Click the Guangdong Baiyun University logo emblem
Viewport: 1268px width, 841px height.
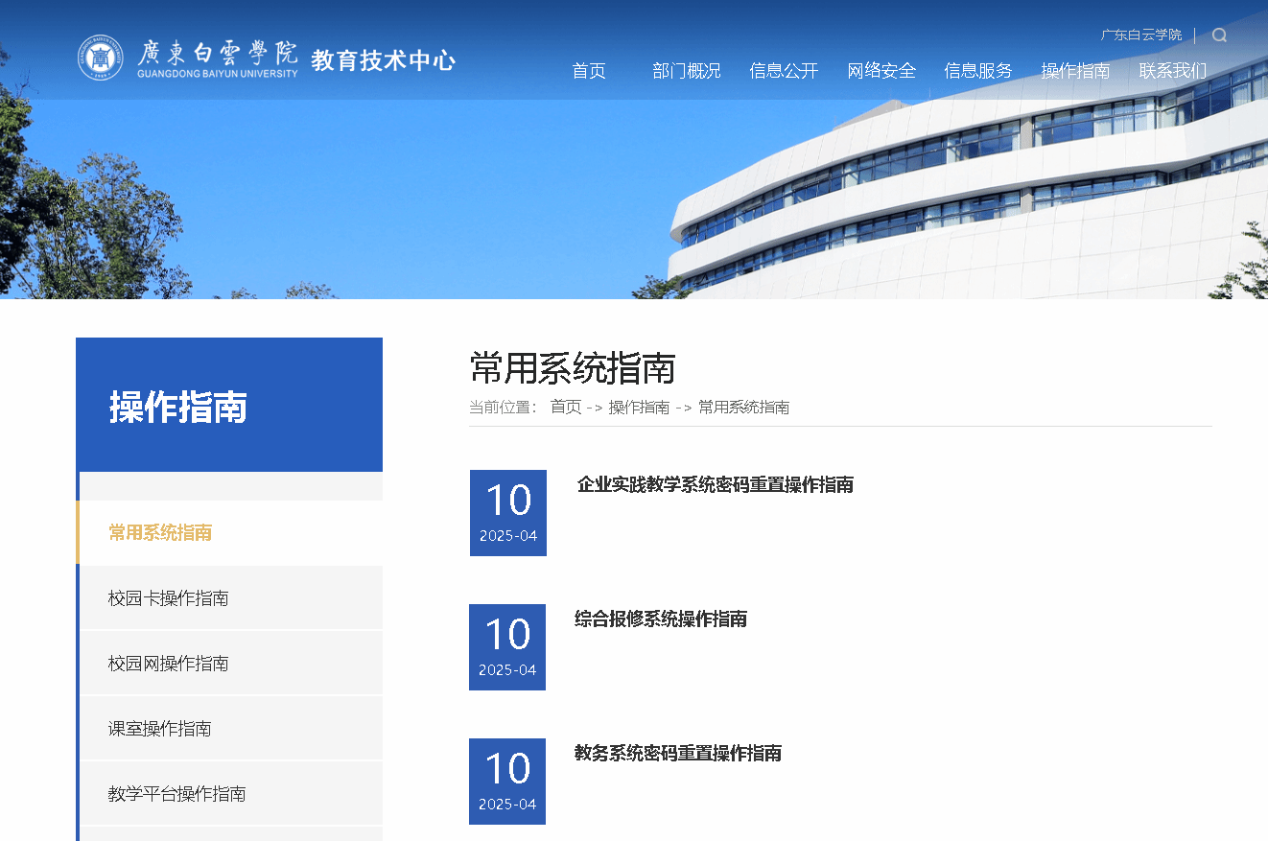pos(101,58)
